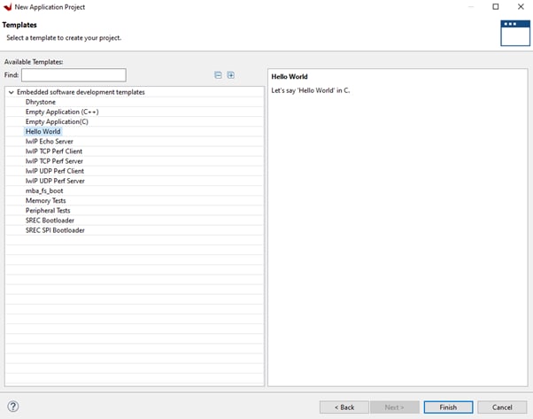Select lwIP TCP Perf Client template
Image resolution: width=533 pixels, height=419 pixels.
tap(54, 151)
